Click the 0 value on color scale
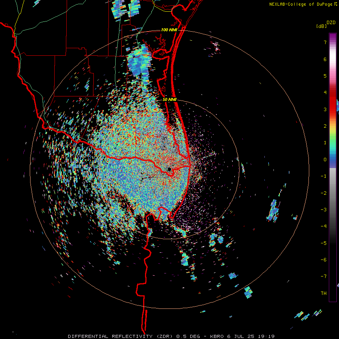The image size is (339, 339). tap(325, 160)
